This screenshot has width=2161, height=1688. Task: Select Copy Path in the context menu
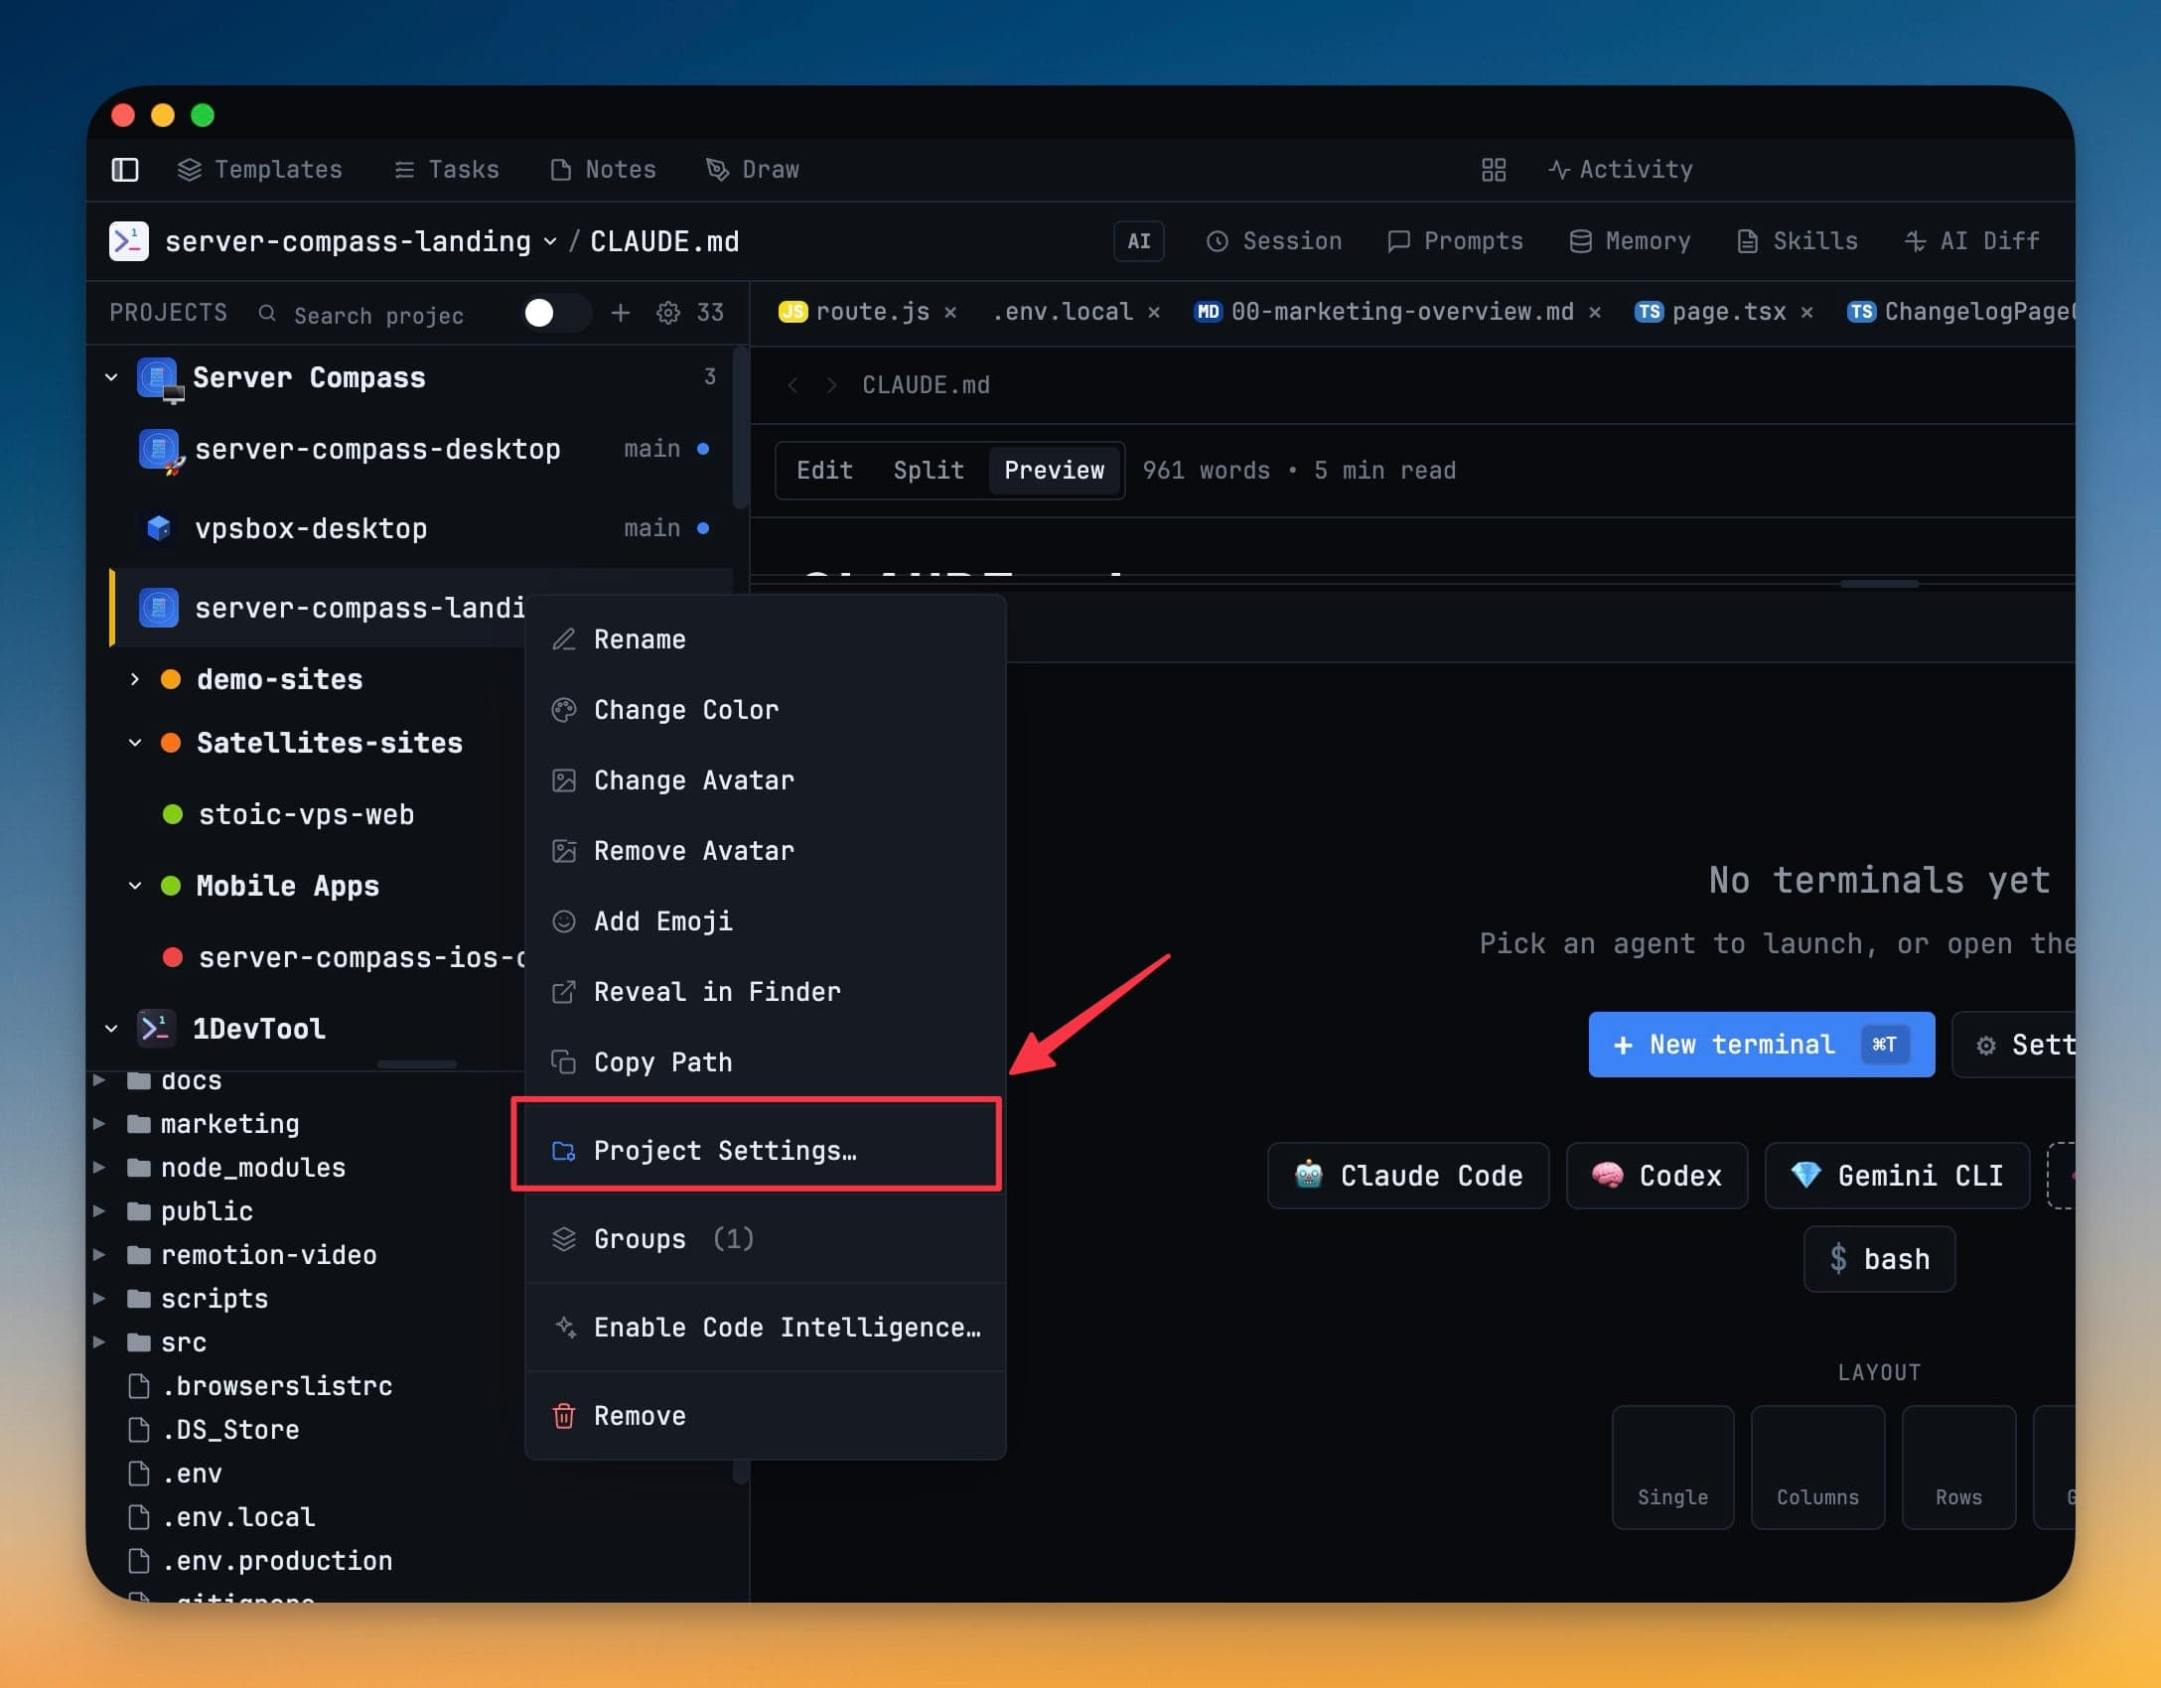point(765,1062)
